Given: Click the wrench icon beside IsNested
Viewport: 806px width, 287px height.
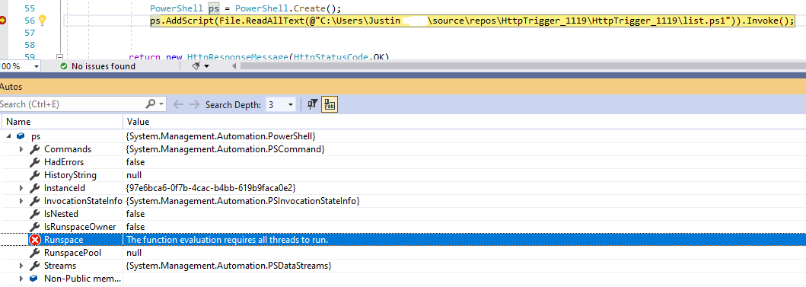Looking at the screenshot, I should pos(35,213).
